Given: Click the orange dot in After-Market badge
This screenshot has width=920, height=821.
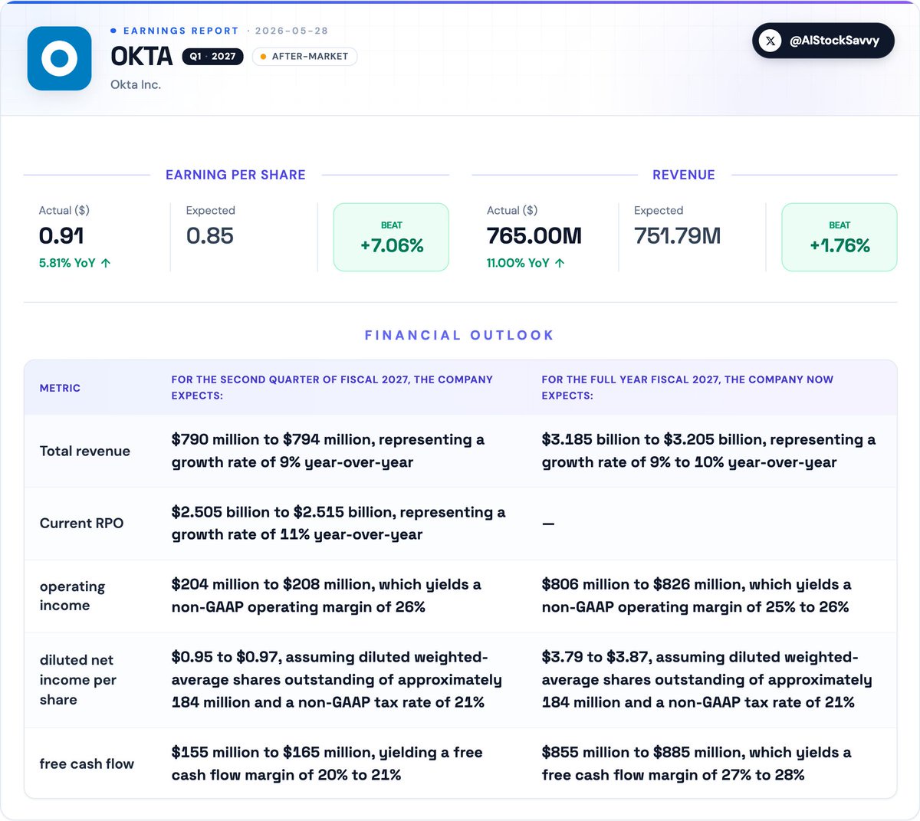Looking at the screenshot, I should (x=263, y=57).
